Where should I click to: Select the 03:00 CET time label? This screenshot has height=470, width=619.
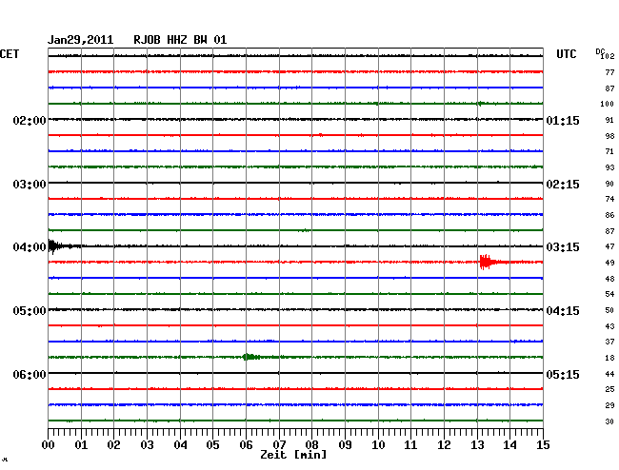30,185
